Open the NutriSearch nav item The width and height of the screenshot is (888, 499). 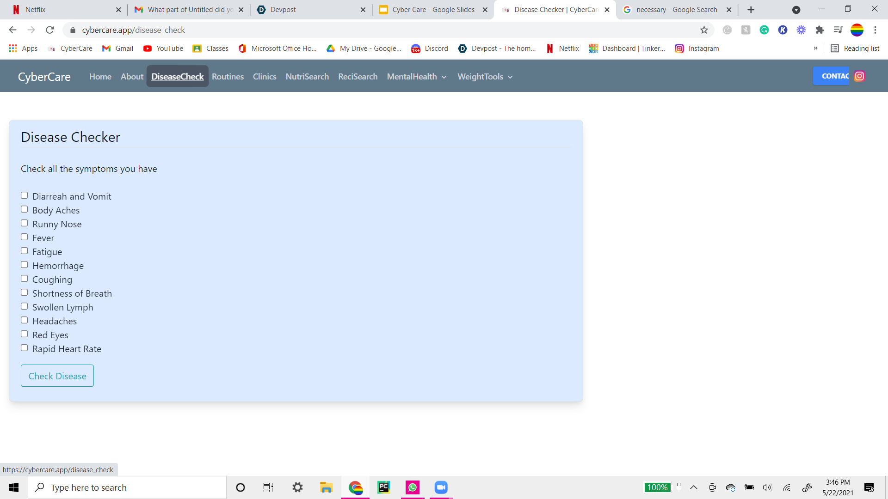(307, 77)
